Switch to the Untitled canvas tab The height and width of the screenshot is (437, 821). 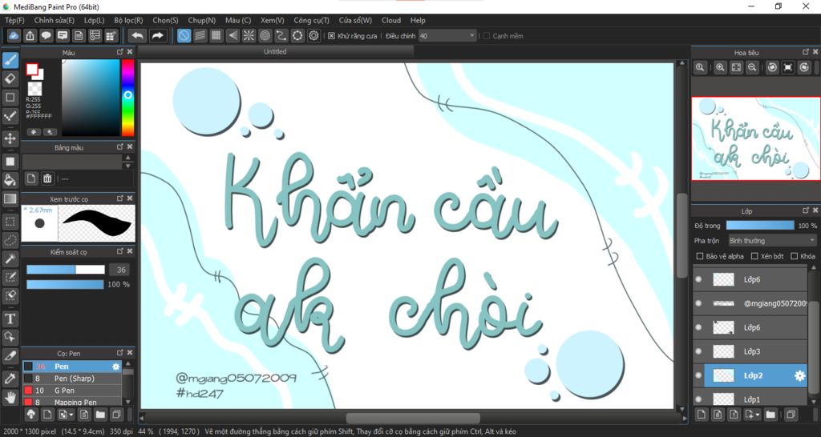coord(275,52)
